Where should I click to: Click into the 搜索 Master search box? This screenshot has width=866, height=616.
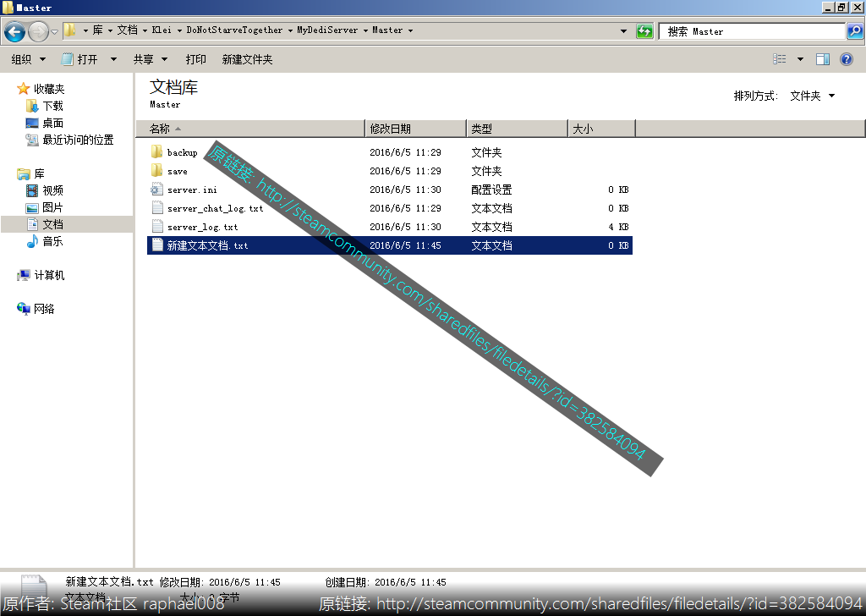pyautogui.click(x=752, y=31)
